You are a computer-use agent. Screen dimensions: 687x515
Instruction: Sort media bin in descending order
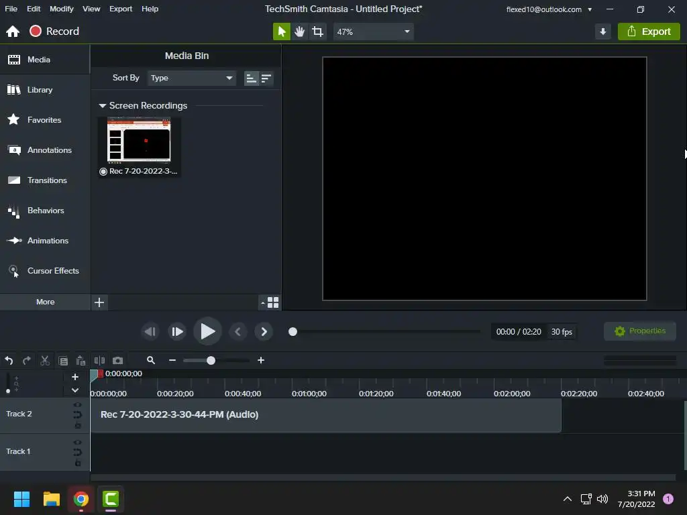(x=266, y=78)
